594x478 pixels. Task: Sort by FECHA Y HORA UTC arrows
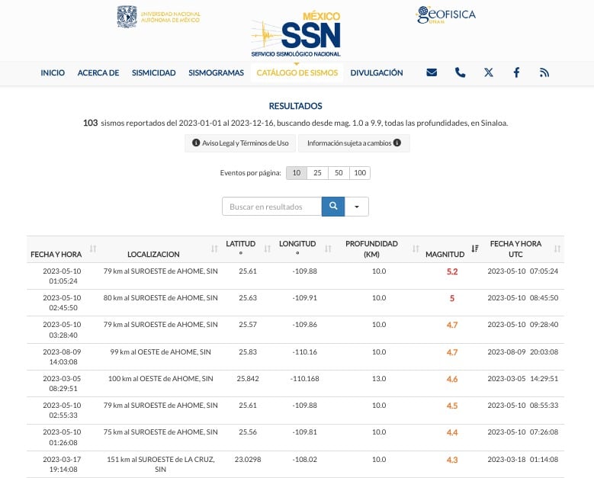[x=557, y=249]
